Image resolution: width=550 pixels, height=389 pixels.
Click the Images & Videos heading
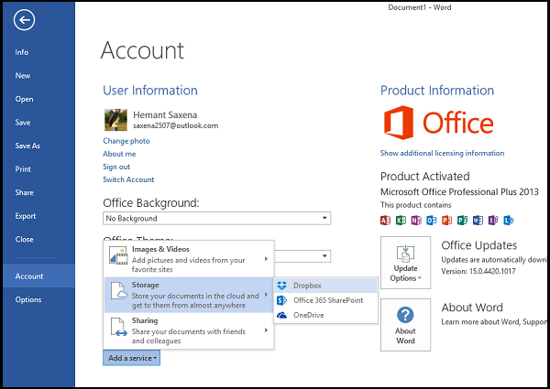point(160,249)
